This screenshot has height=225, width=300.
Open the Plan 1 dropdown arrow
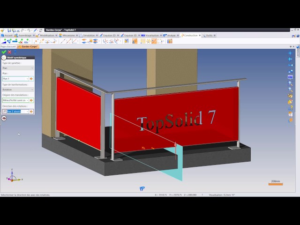pyautogui.click(x=27, y=79)
